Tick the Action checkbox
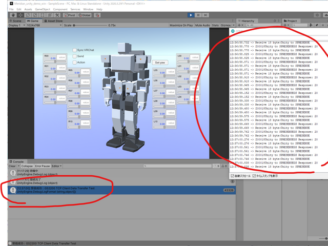Screen dimensions: 328x246 74,63
